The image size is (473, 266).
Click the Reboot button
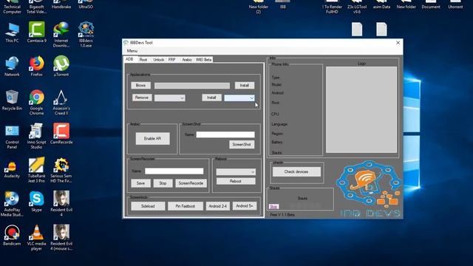(236, 181)
